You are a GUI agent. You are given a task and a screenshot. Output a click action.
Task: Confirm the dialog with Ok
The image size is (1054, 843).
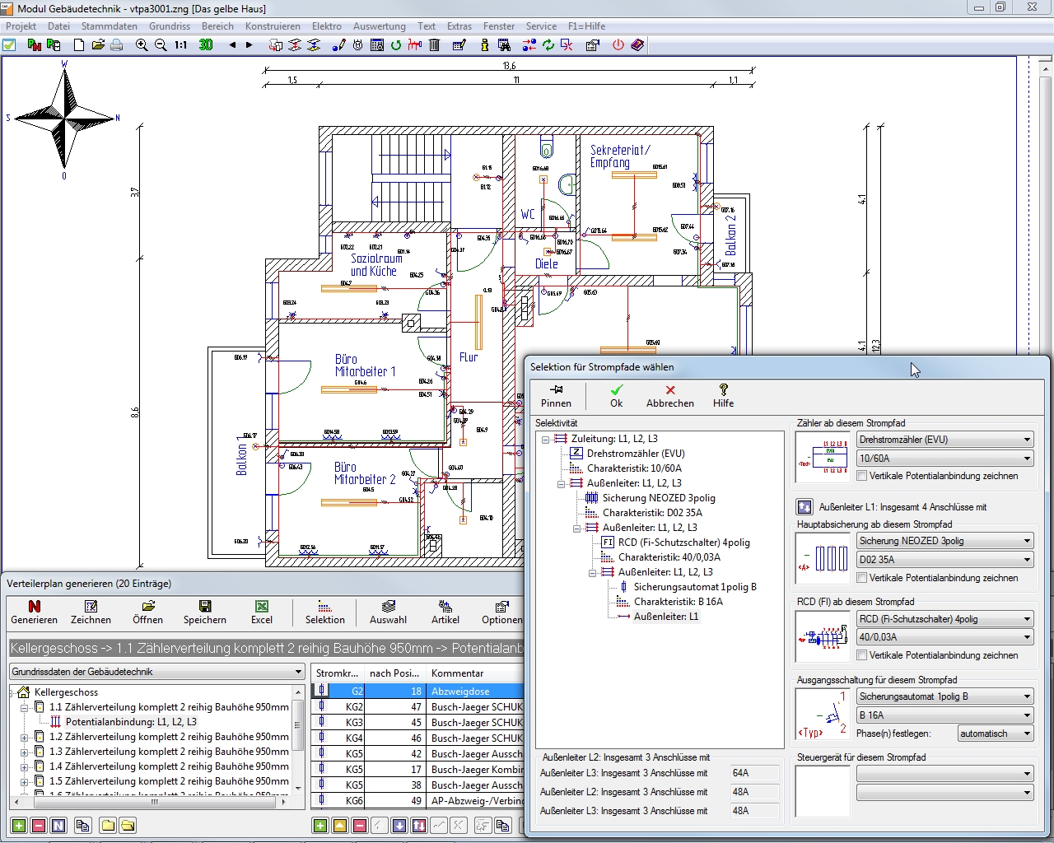click(616, 395)
